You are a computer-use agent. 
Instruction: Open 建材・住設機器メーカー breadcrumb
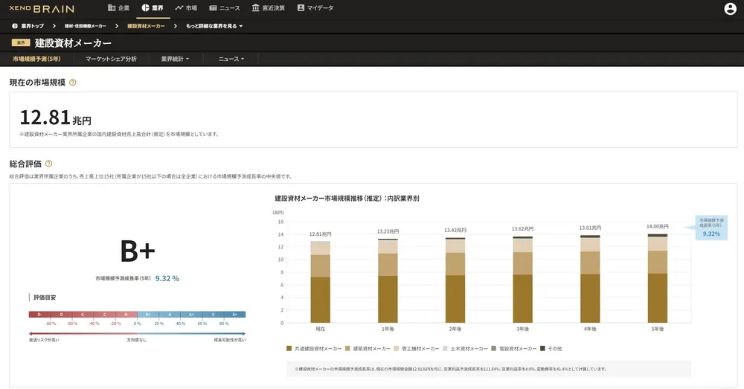pos(86,26)
